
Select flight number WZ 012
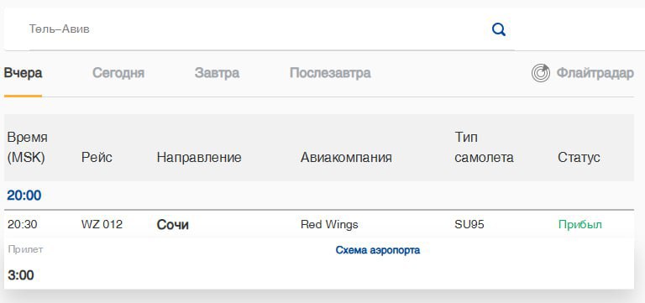pyautogui.click(x=102, y=224)
